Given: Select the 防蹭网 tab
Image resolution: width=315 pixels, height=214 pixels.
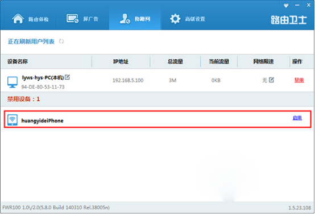Looking at the screenshot, I should pyautogui.click(x=135, y=19).
